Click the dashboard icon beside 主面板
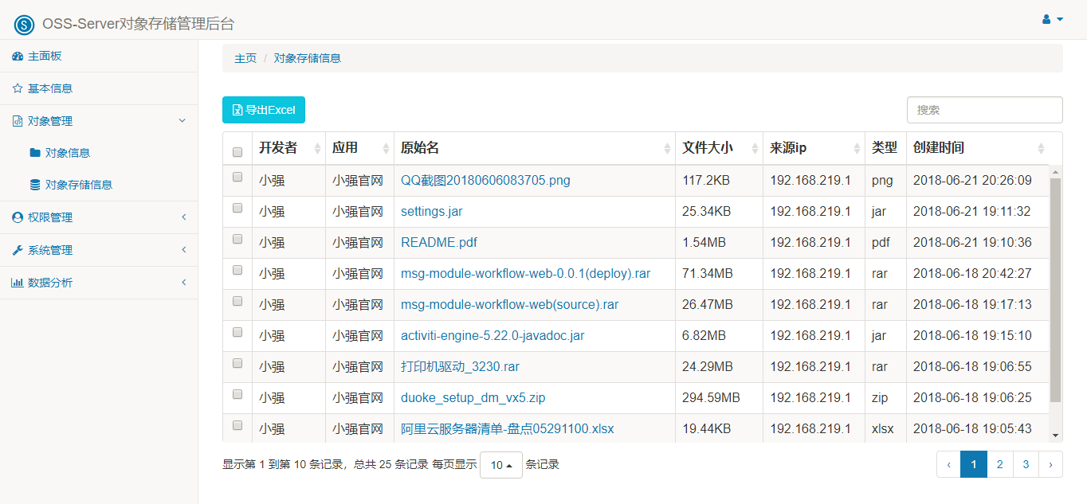Image resolution: width=1087 pixels, height=504 pixels. tap(18, 57)
